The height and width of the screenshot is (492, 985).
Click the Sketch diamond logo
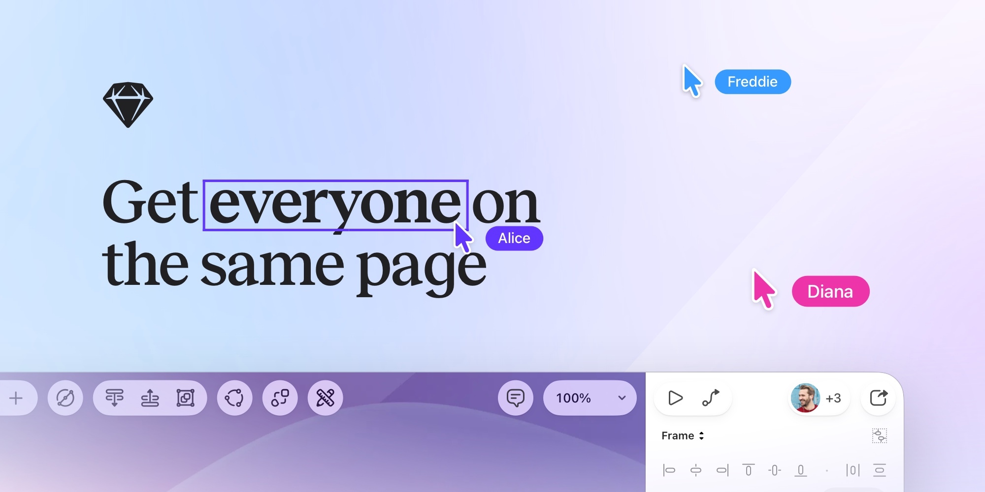pos(128,105)
